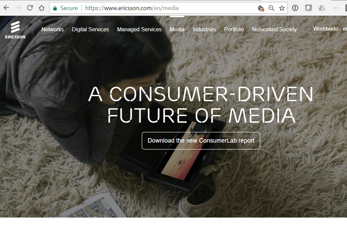Viewport: 347px width, 230px height.
Task: Open the Portfolio nav item
Action: coord(234,30)
